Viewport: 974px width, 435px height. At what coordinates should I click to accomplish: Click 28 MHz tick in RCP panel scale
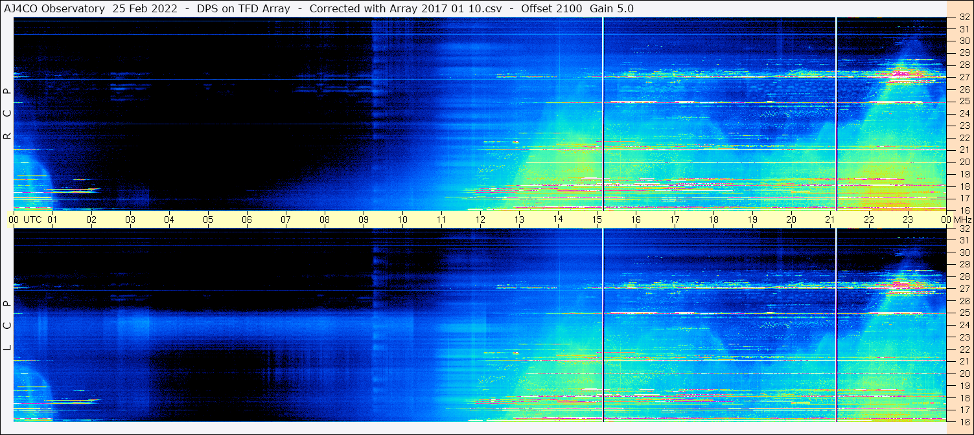(x=964, y=65)
